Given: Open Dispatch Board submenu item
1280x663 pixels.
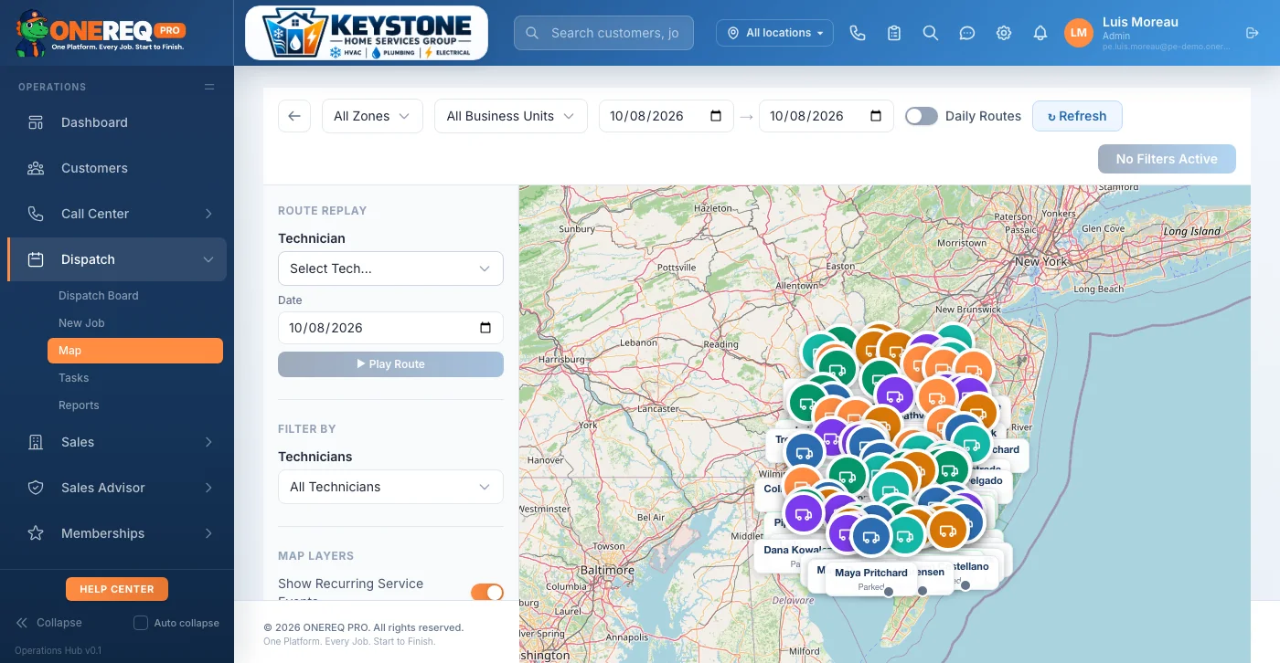Looking at the screenshot, I should 135,296.
